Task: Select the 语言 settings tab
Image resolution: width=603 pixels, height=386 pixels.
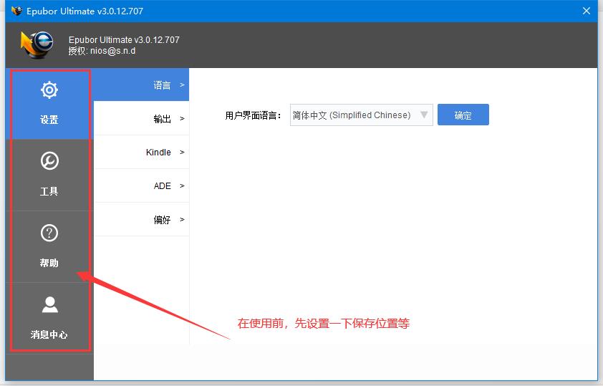Action: pos(141,85)
